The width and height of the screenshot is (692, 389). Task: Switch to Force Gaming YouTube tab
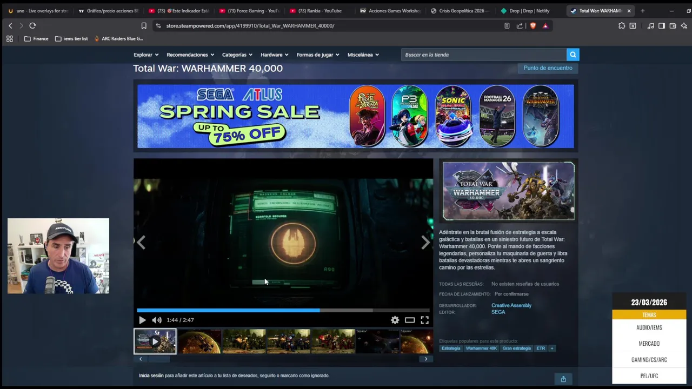point(249,11)
